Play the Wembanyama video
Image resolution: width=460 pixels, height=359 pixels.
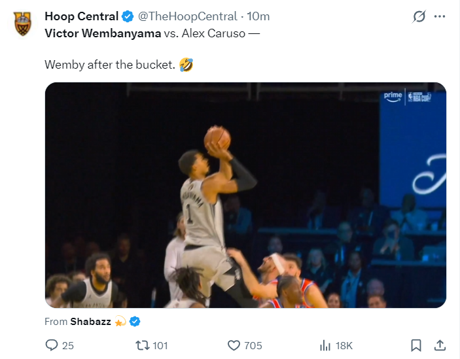pos(245,195)
